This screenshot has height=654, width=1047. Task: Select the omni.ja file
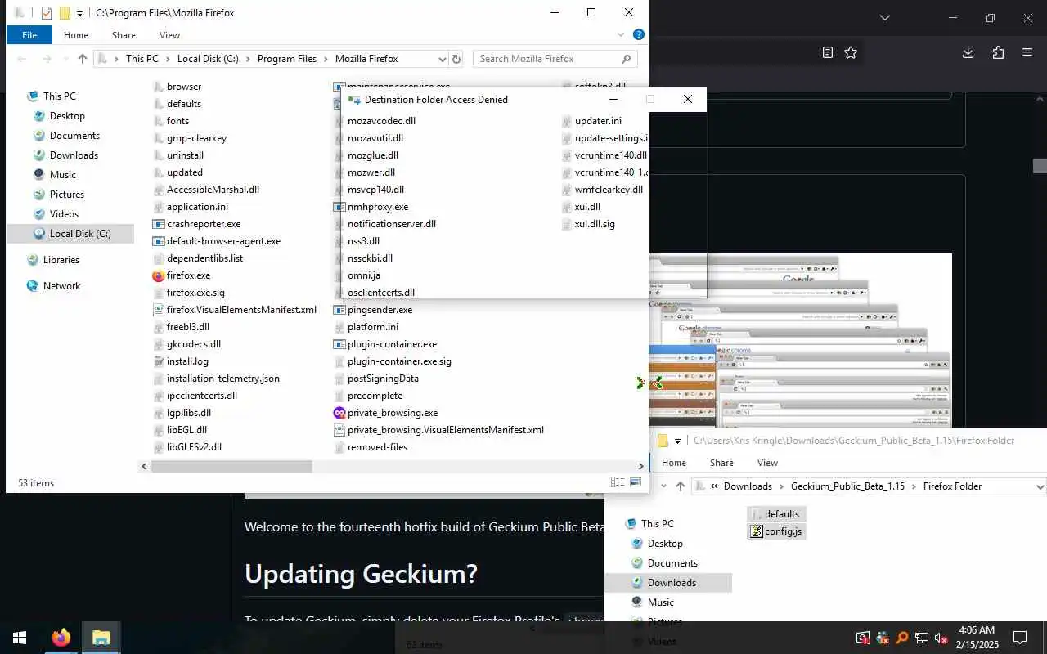click(x=363, y=275)
